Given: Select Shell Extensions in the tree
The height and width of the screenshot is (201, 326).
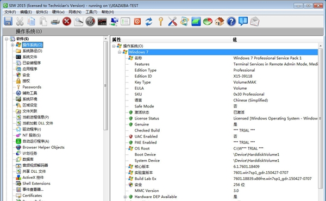Looking at the screenshot, I should pyautogui.click(x=36, y=184).
